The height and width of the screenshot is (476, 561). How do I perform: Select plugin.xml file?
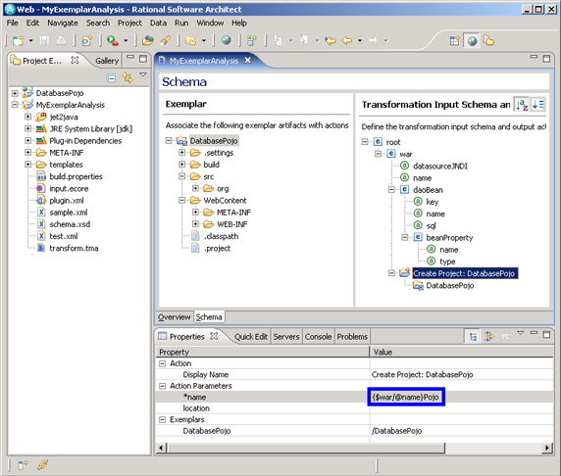[67, 200]
